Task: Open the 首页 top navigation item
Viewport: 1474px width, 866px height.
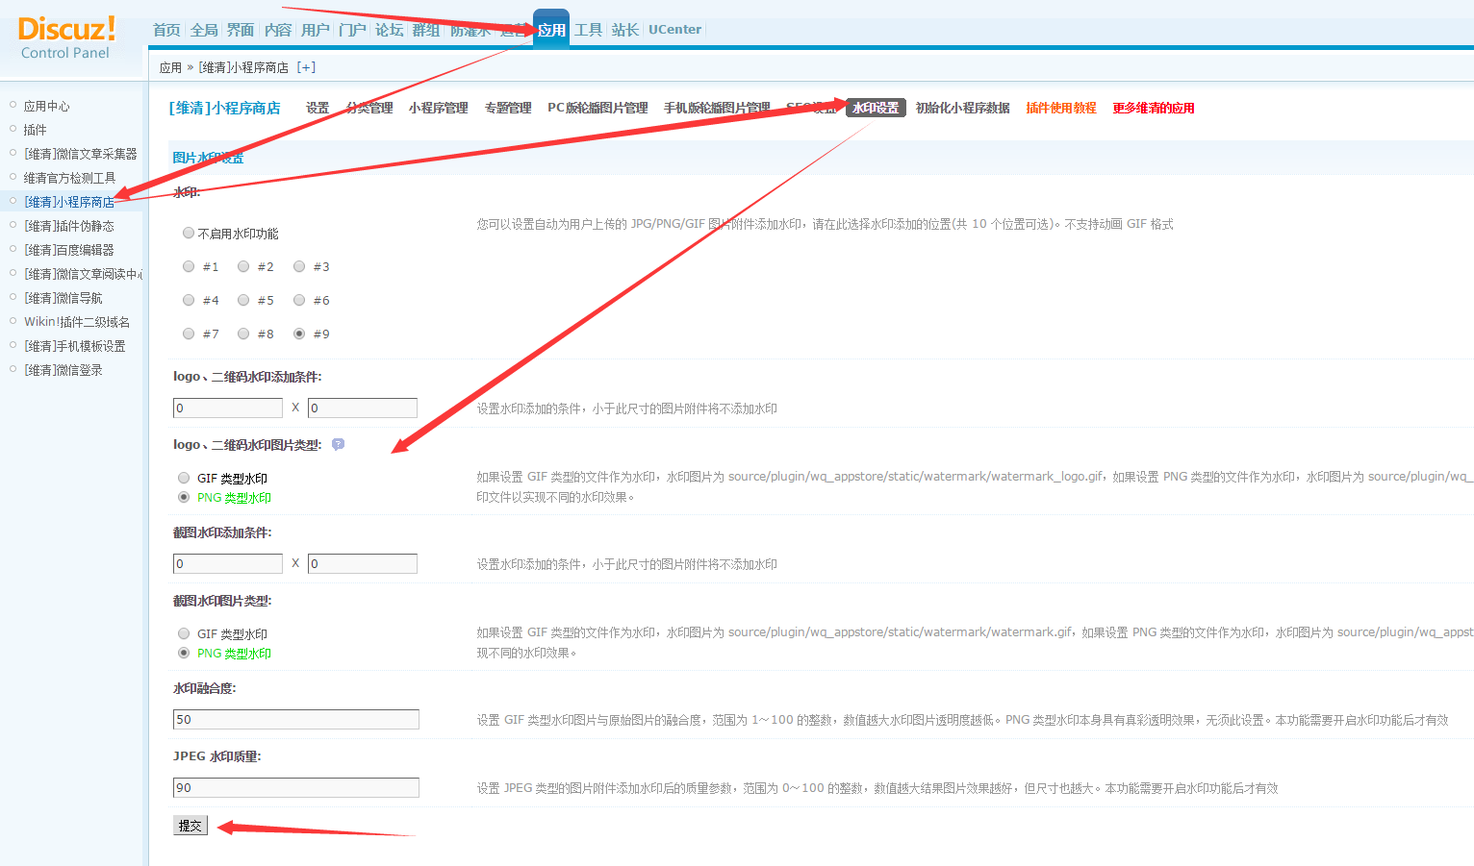Action: click(166, 30)
